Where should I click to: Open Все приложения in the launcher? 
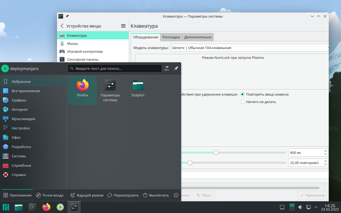33,91
